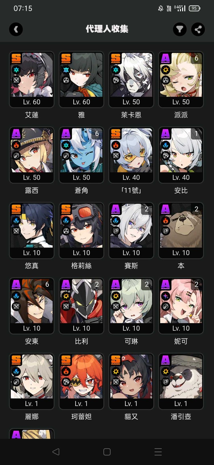Select the 雅 agent portrait
The image size is (214, 465).
[x=81, y=80]
